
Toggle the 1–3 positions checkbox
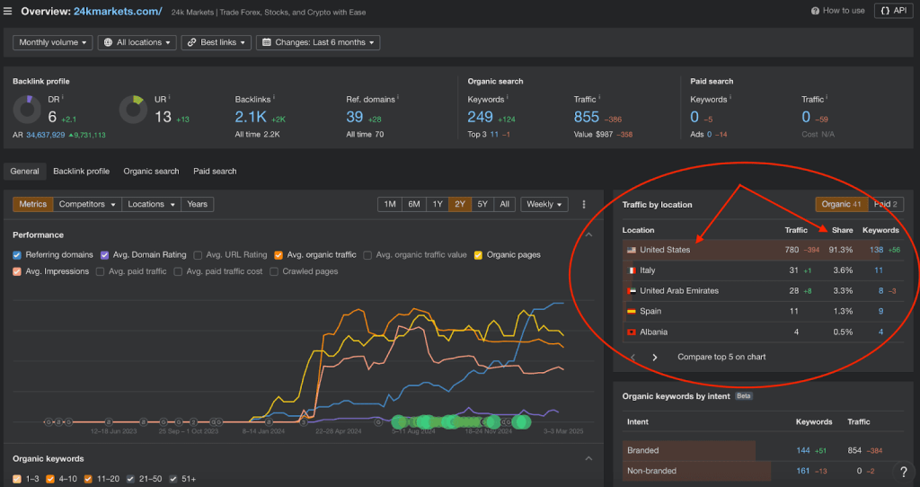coord(17,479)
